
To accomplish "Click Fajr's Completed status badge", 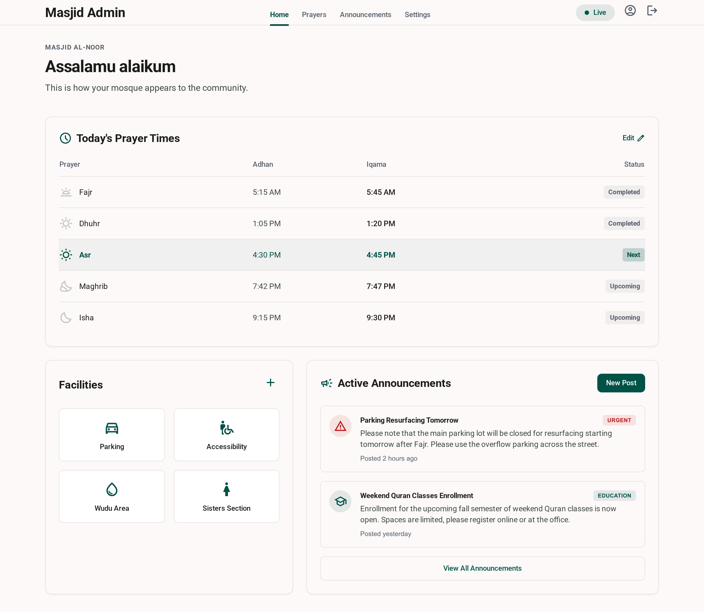I will tap(624, 192).
